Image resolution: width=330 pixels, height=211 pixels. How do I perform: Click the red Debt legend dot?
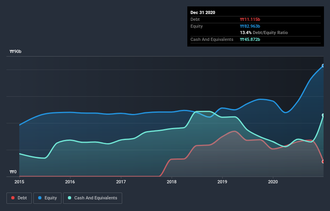13,198
